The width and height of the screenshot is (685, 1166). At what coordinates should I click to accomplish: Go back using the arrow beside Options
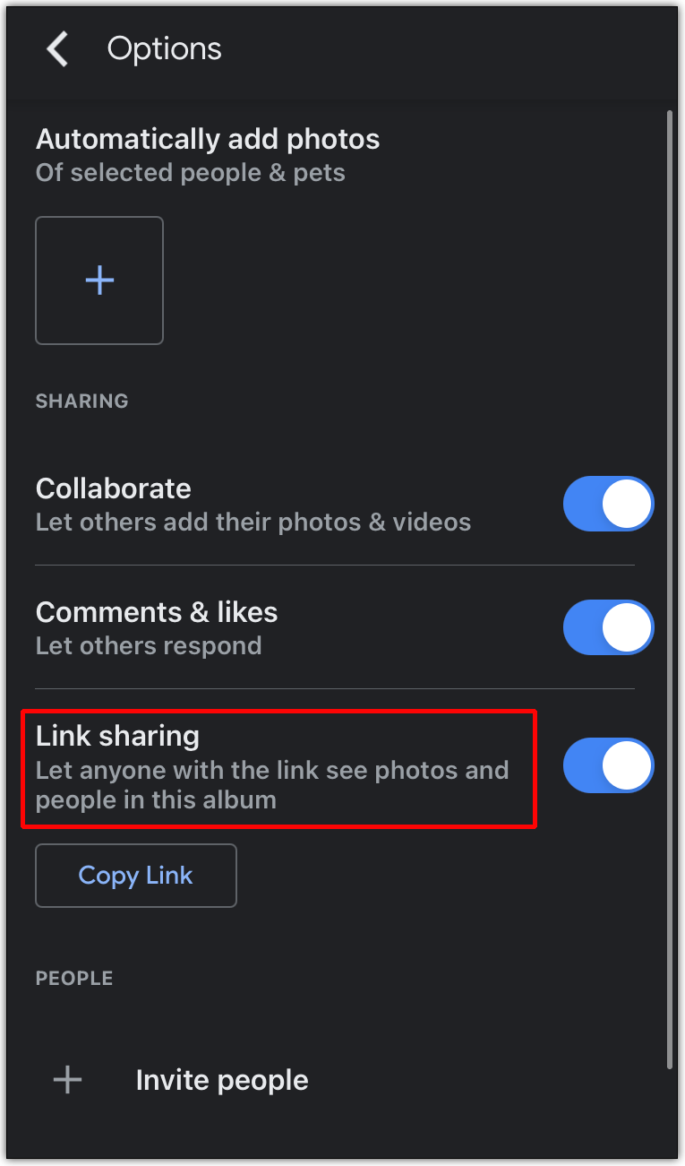click(58, 48)
